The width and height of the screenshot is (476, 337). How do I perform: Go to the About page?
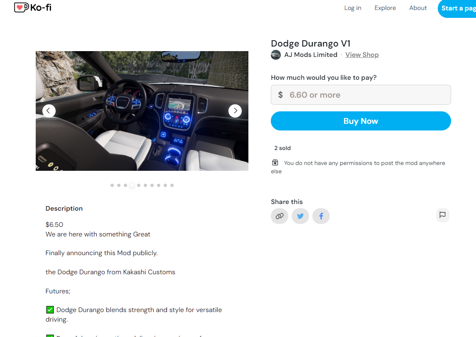418,8
